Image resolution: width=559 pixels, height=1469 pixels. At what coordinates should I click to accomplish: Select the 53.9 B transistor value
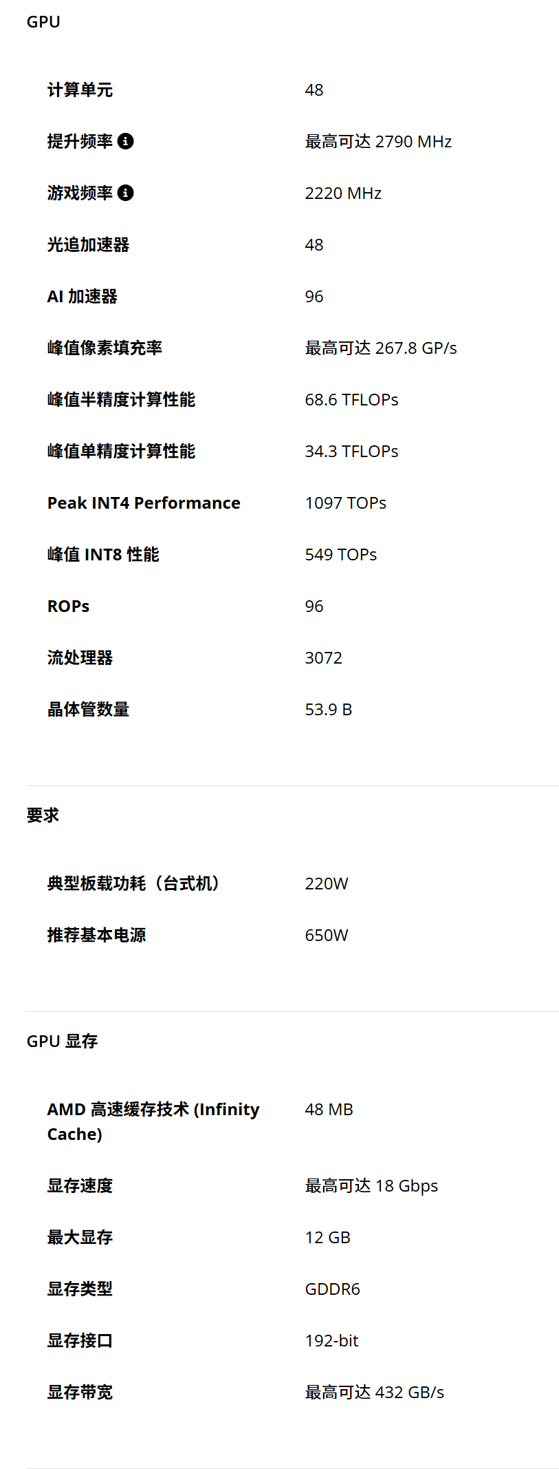coord(329,710)
